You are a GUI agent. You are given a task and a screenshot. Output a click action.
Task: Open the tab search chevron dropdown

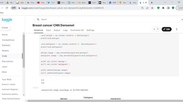(x=165, y=2)
